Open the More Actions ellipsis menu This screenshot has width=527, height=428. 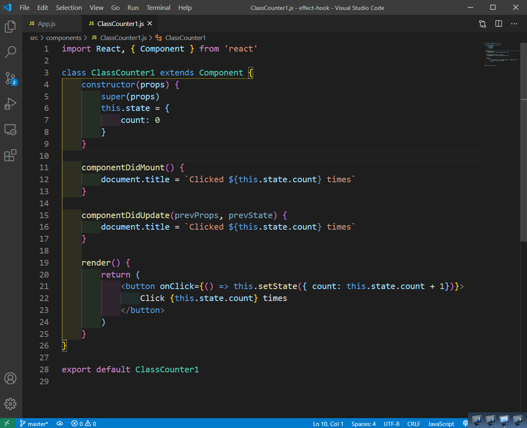click(x=514, y=24)
